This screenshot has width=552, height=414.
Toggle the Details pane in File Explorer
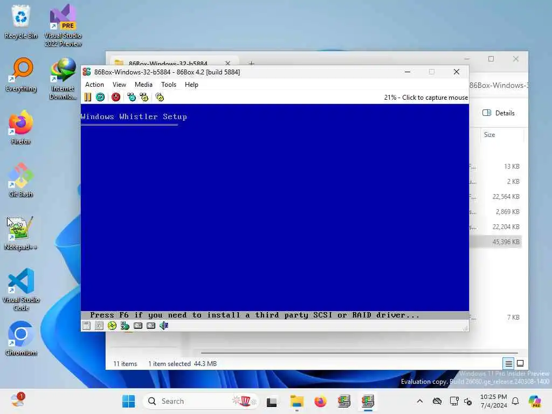coord(498,113)
